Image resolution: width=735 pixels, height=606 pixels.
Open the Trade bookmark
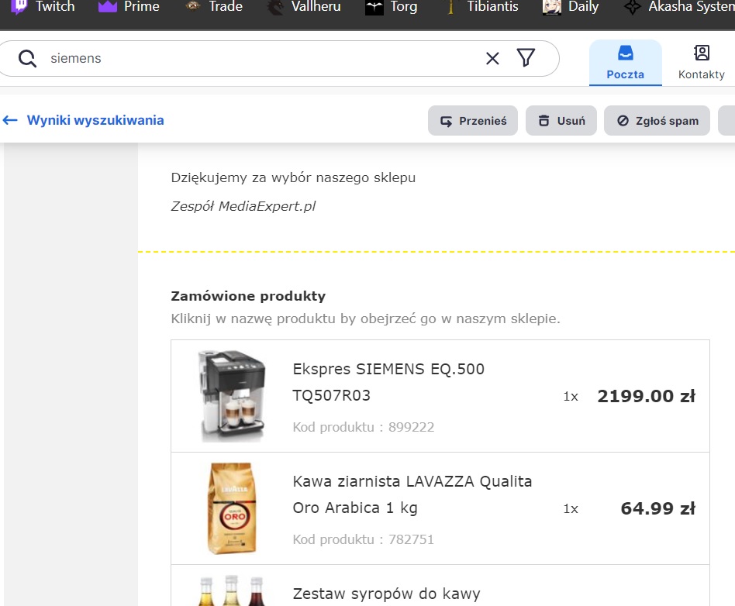pos(214,7)
